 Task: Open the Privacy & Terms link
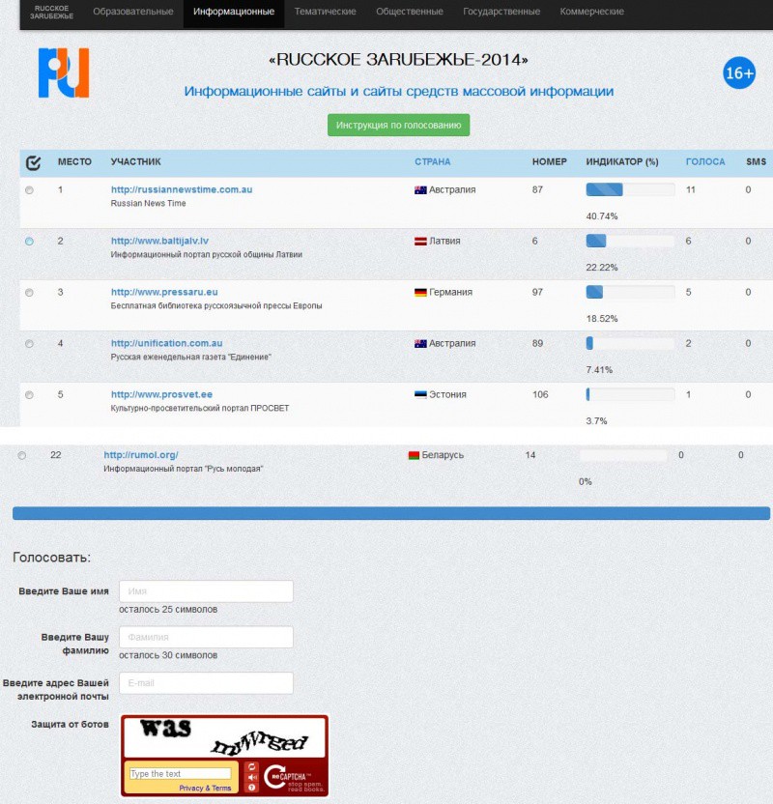pos(205,789)
